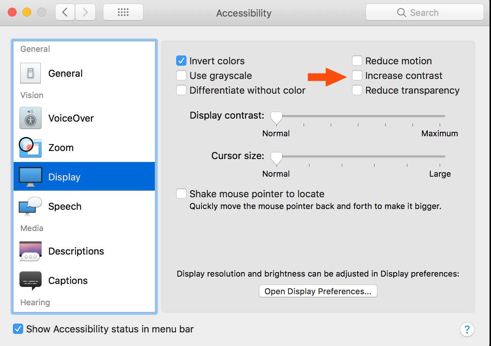This screenshot has width=491, height=346.
Task: Go back with the left chevron
Action: tap(65, 12)
